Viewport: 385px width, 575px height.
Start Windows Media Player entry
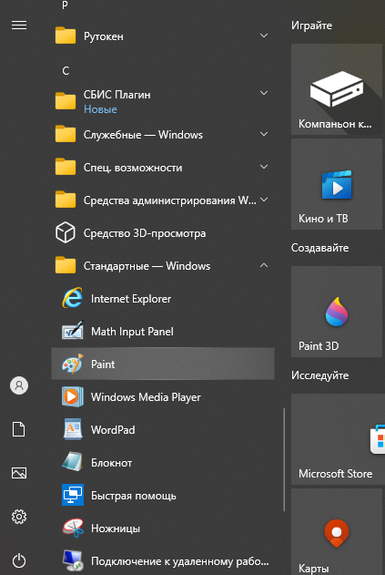pyautogui.click(x=163, y=396)
